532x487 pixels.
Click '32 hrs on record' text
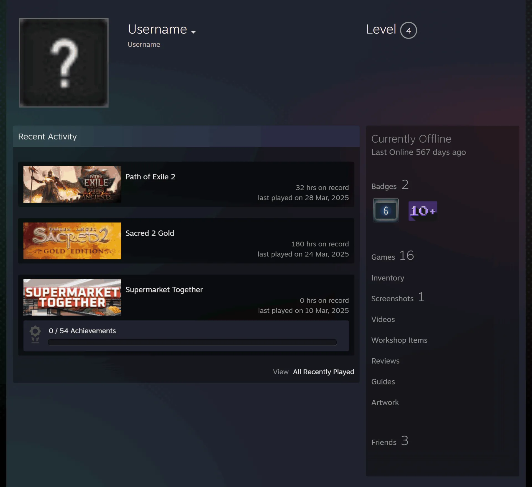pos(322,188)
